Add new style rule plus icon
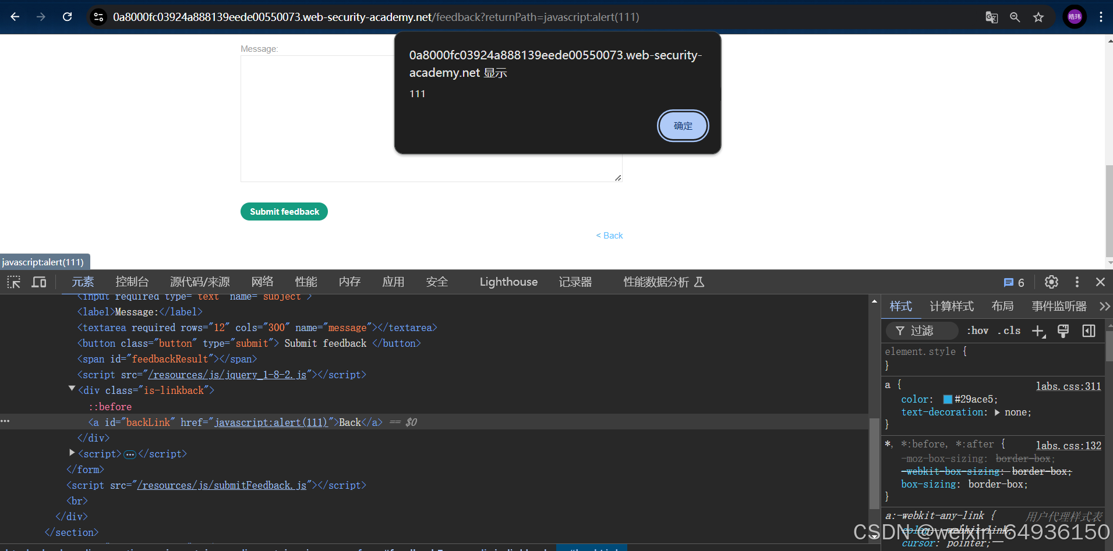 1038,331
